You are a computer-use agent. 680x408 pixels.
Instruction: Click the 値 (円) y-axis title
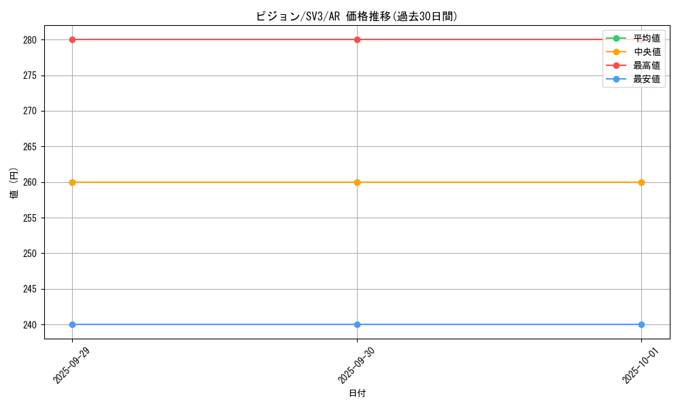point(14,182)
